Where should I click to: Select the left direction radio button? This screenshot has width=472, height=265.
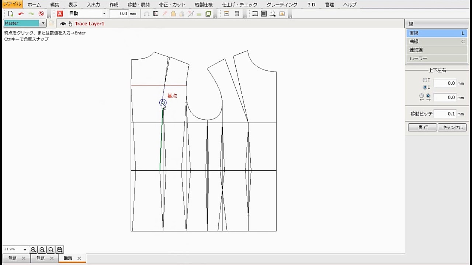(421, 96)
